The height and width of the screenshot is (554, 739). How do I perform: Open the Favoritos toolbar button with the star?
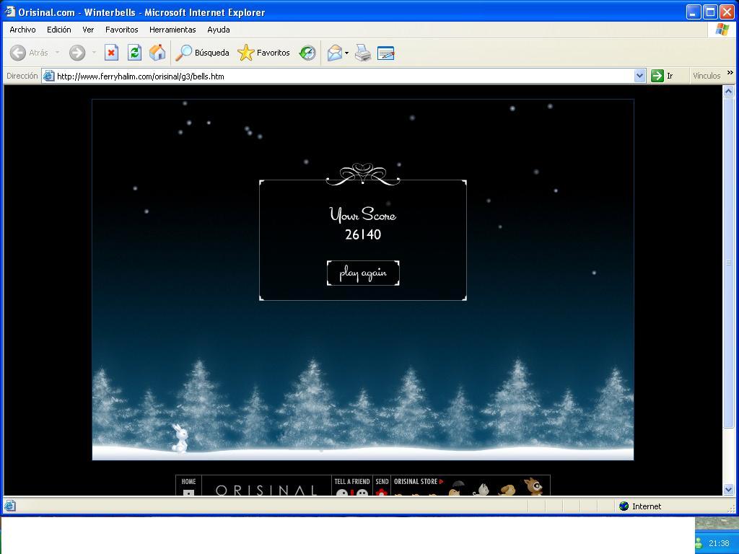click(x=263, y=53)
